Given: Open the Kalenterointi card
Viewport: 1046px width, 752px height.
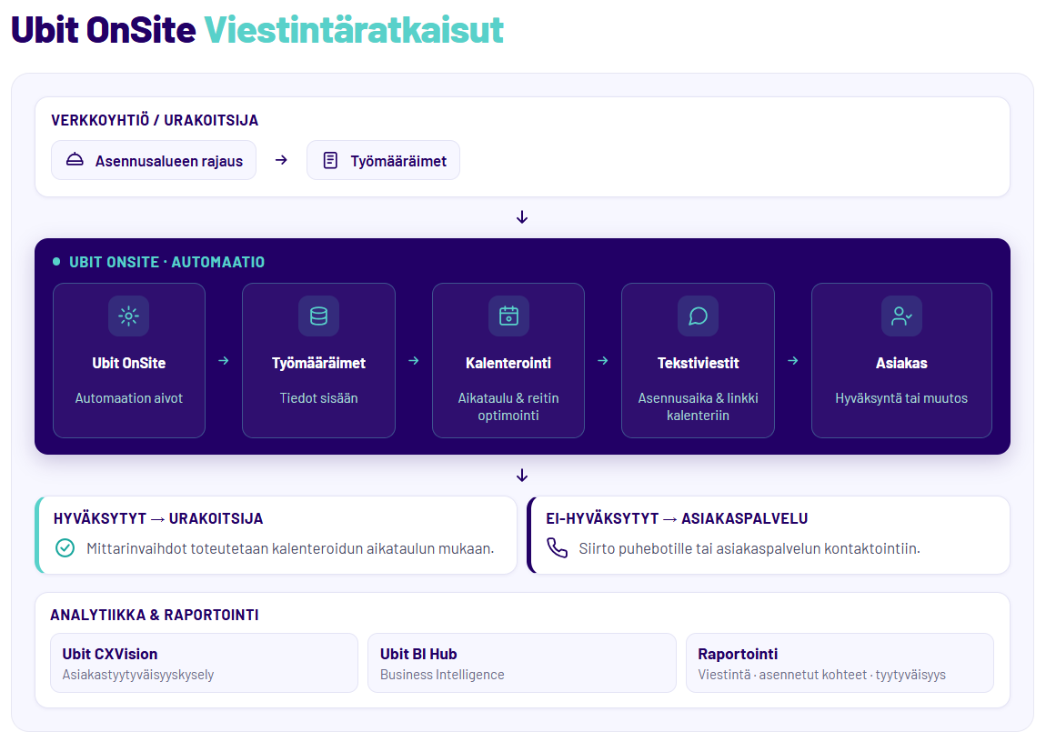Looking at the screenshot, I should pos(508,361).
